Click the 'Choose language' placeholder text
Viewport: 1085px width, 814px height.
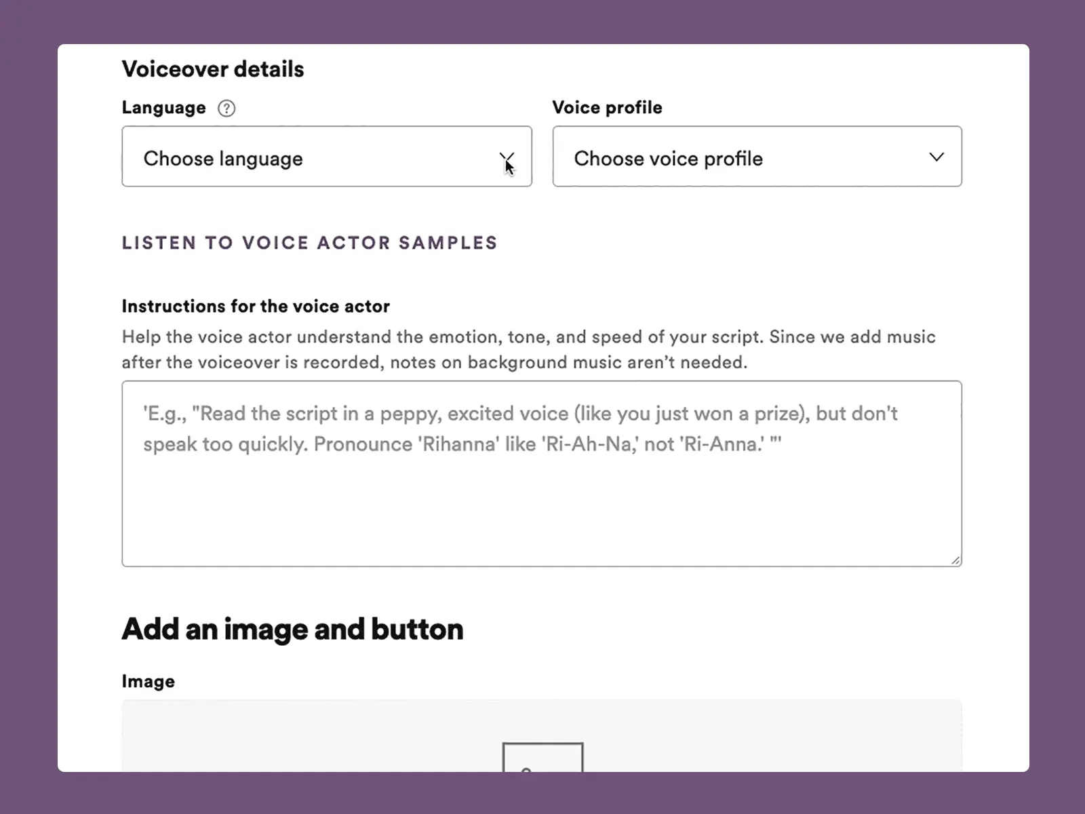tap(223, 159)
